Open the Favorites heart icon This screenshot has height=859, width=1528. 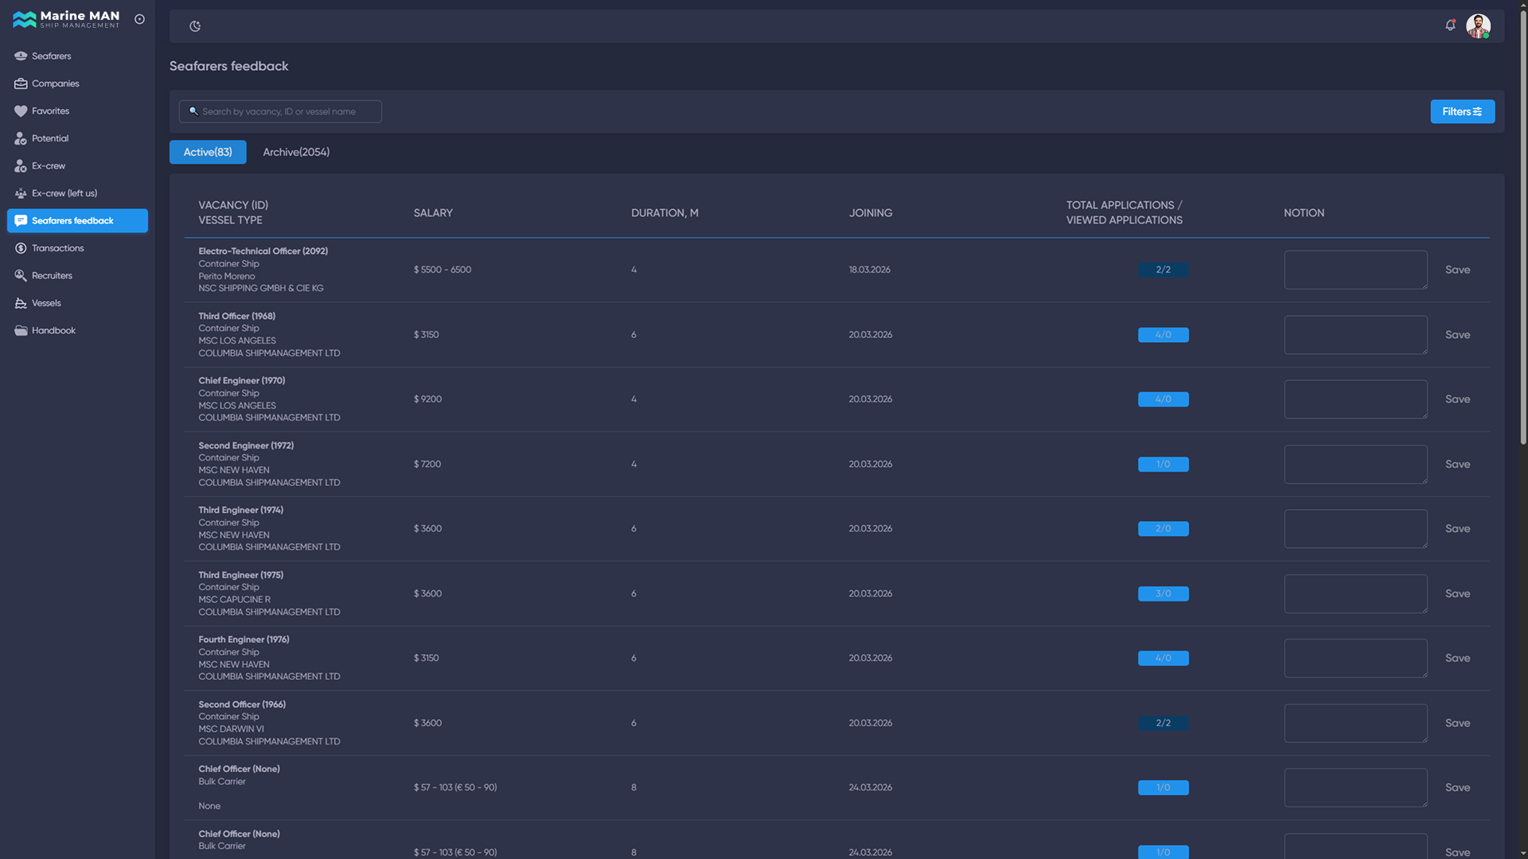point(21,111)
